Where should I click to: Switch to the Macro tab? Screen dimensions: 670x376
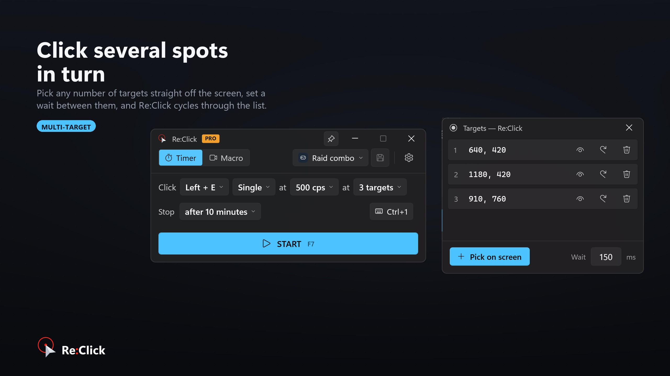pos(226,158)
